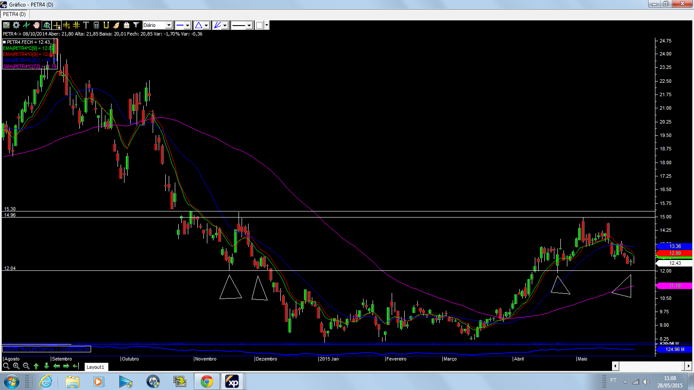Select the text annotation T tool

click(x=86, y=25)
